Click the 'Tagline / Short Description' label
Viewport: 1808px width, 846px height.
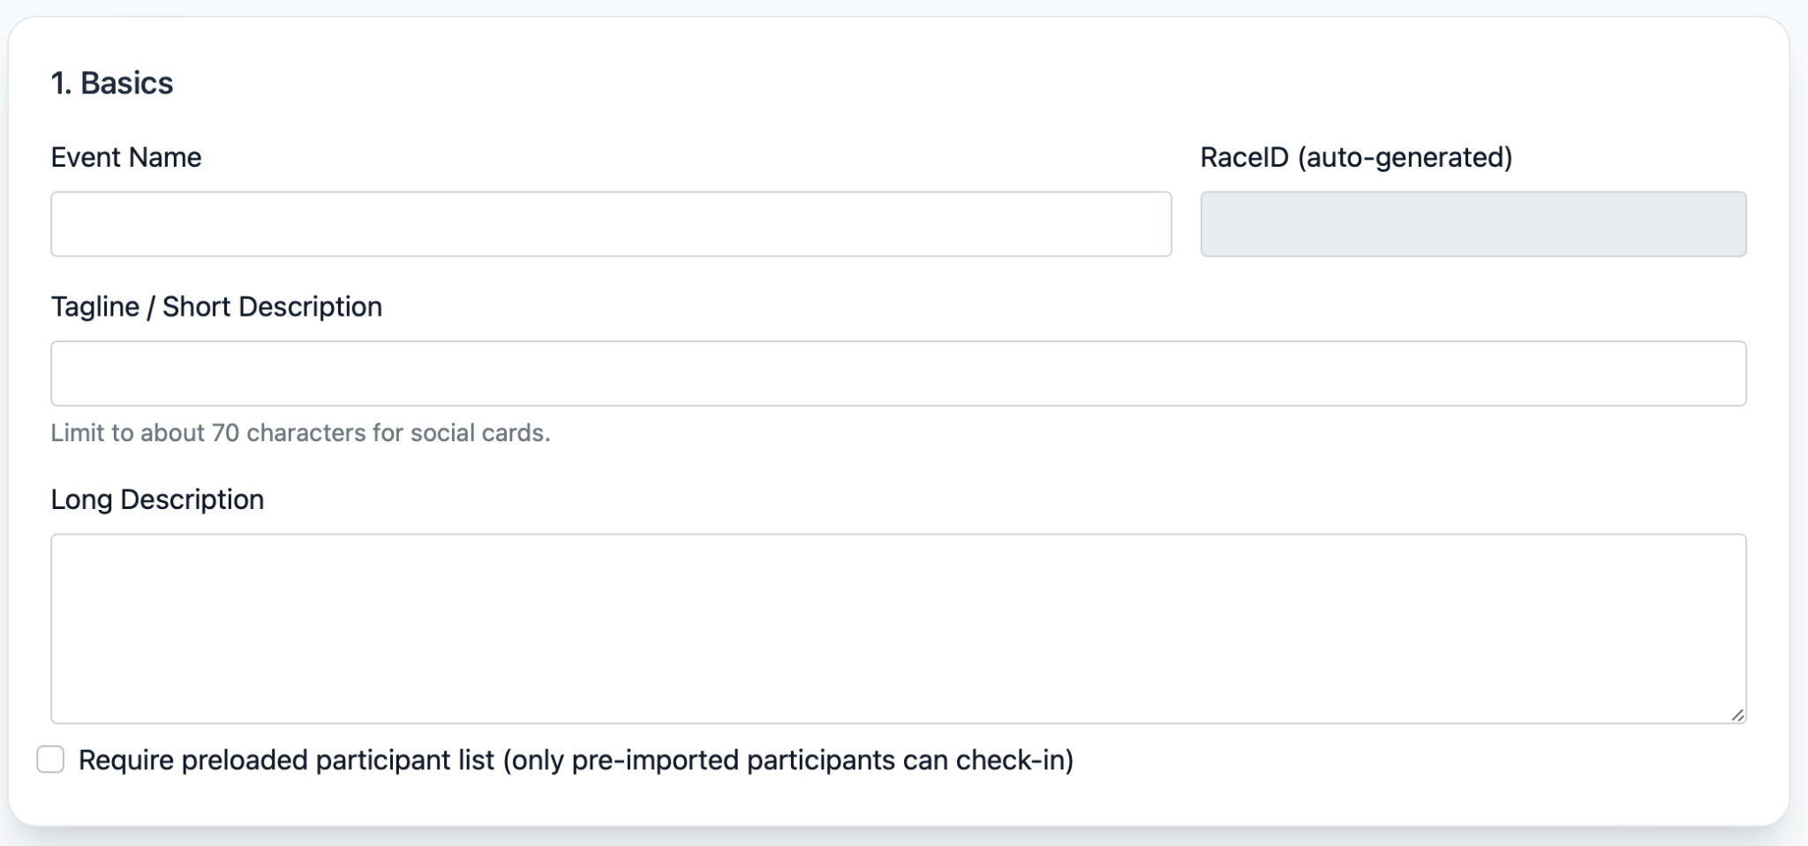tap(216, 306)
